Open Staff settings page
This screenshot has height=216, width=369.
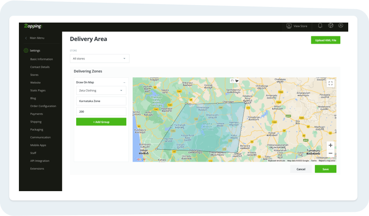coord(33,153)
